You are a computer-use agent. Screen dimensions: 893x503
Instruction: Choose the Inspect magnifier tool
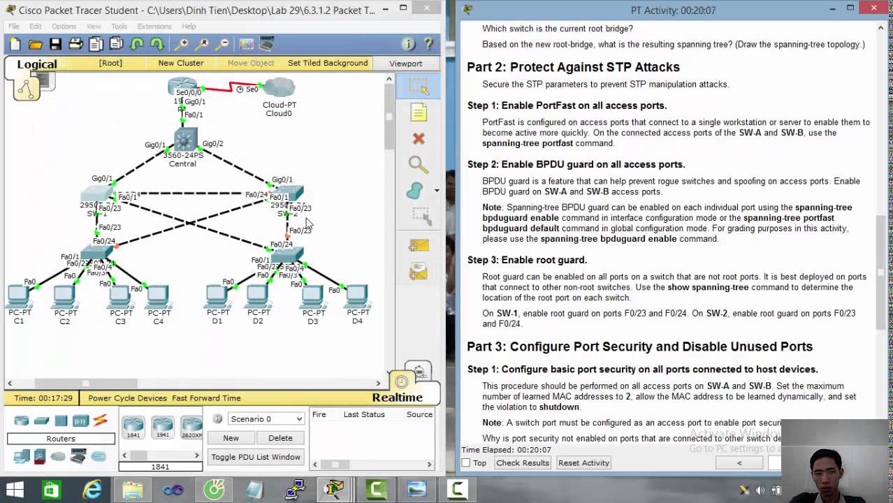(x=419, y=164)
